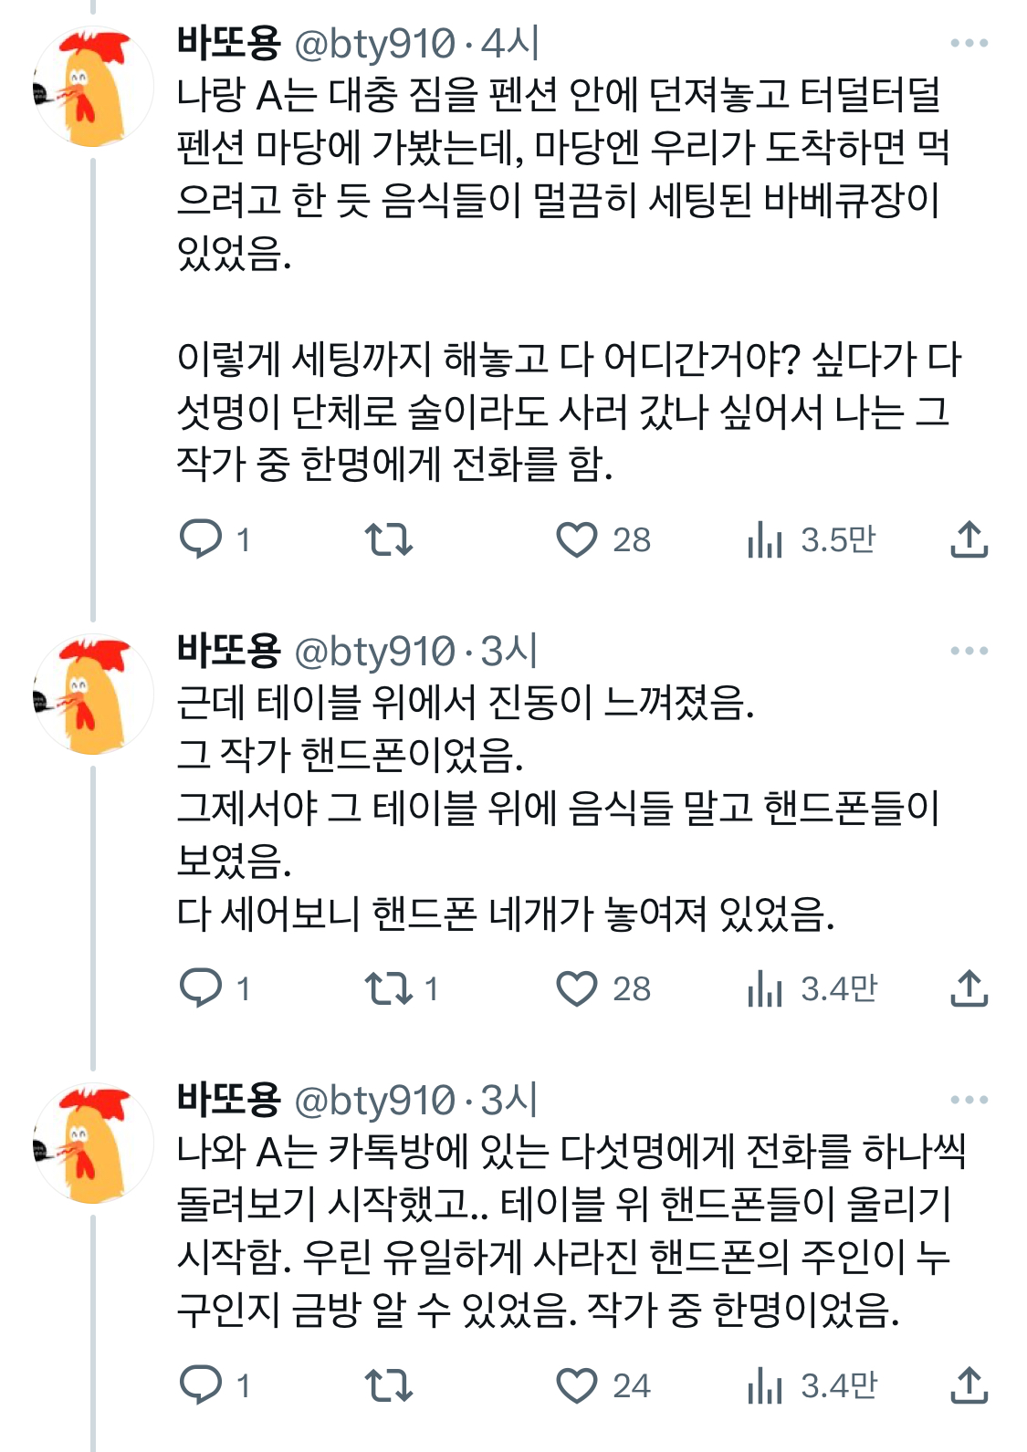This screenshot has height=1452, width=1027.
Task: Reply to the tweet about 핸드폰 네개
Action: pyautogui.click(x=201, y=987)
